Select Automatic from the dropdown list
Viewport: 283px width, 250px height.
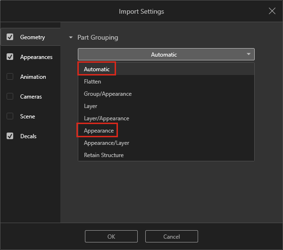97,69
